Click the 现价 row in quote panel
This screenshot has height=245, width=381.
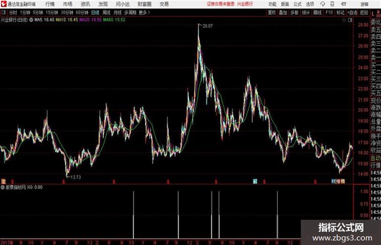pos(376,101)
